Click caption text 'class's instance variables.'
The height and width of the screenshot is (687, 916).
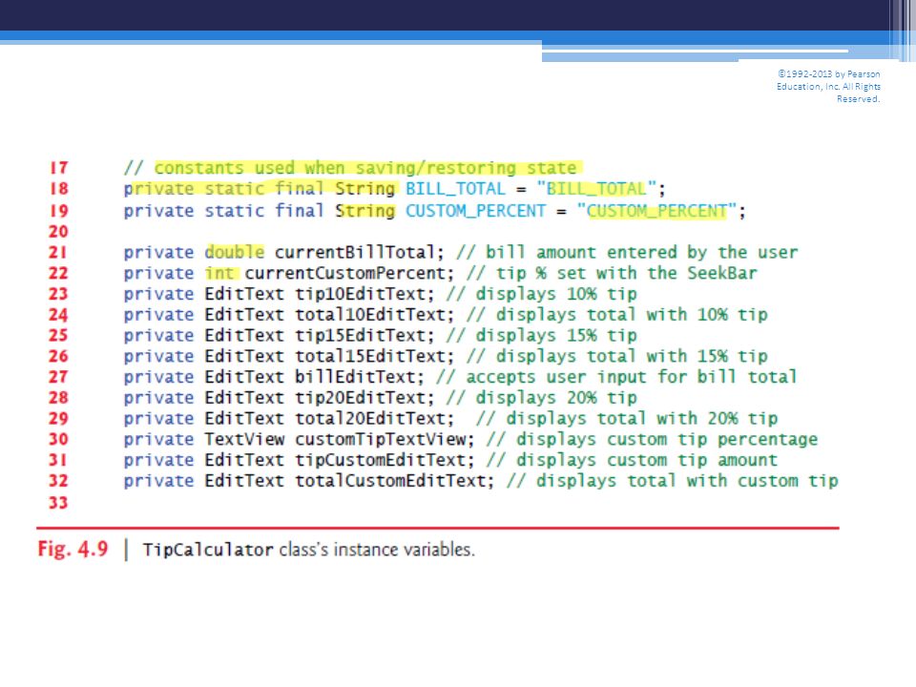377,550
